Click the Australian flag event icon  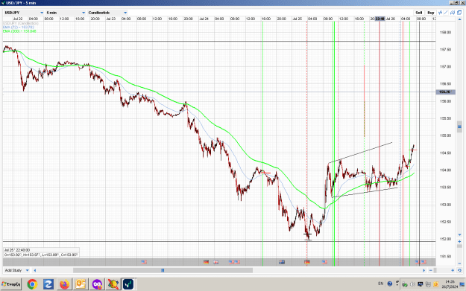coord(282,262)
